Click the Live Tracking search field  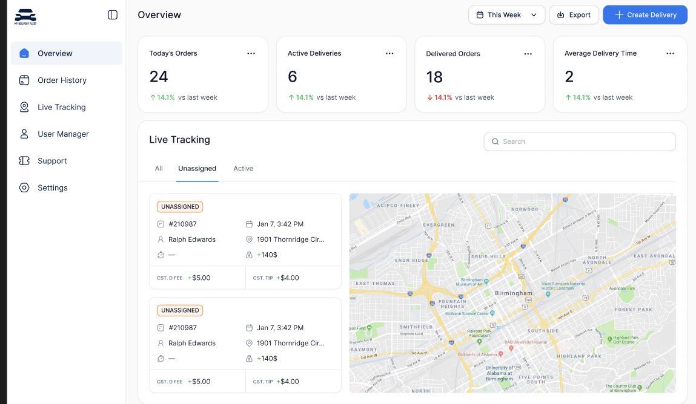pyautogui.click(x=580, y=142)
